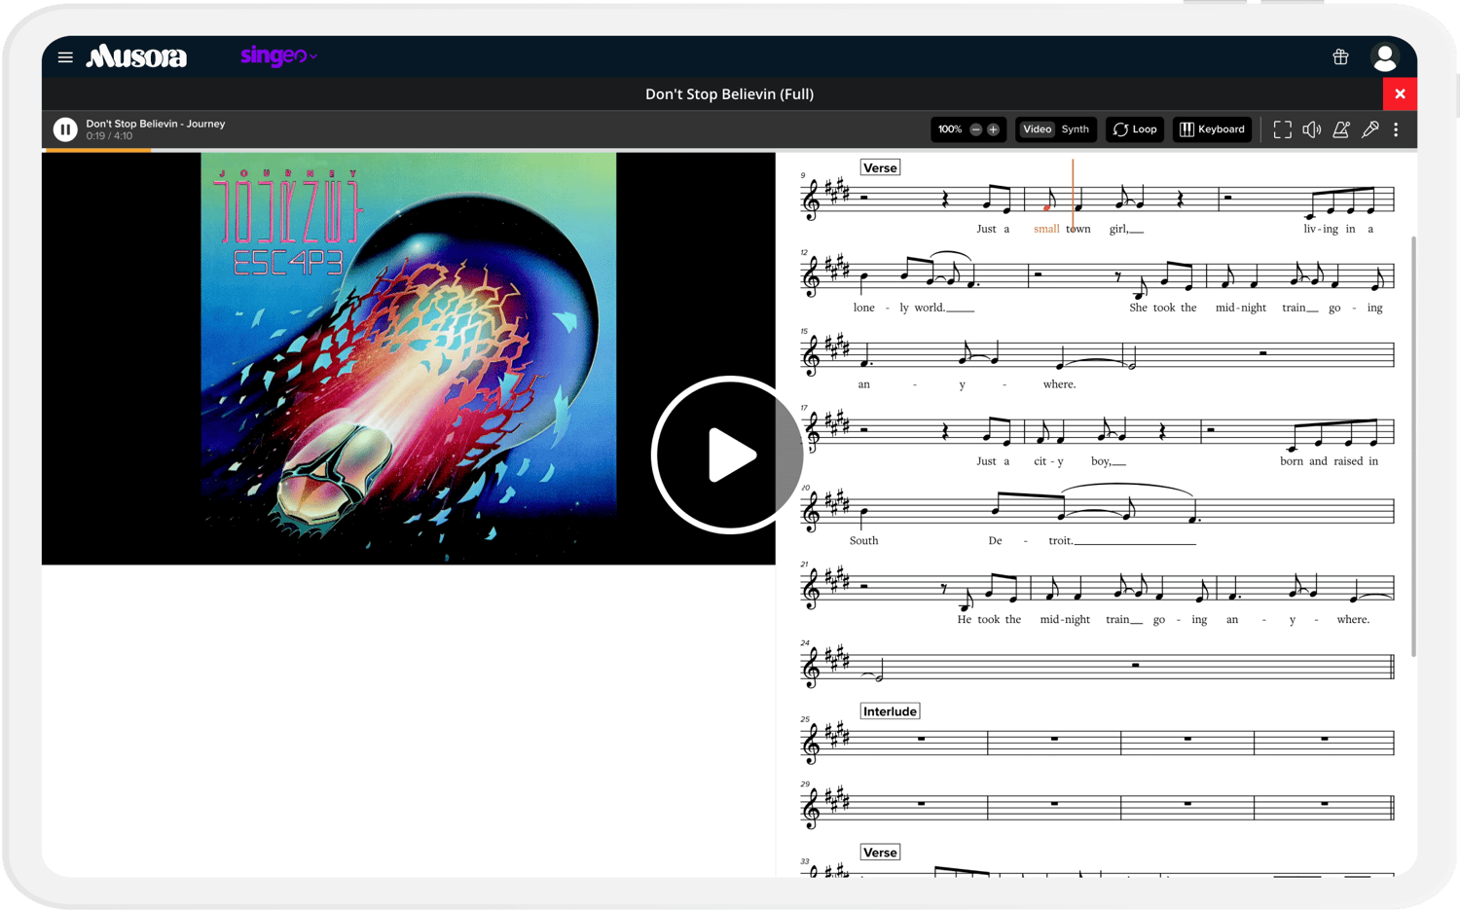Toggle the Loop button

point(1135,129)
